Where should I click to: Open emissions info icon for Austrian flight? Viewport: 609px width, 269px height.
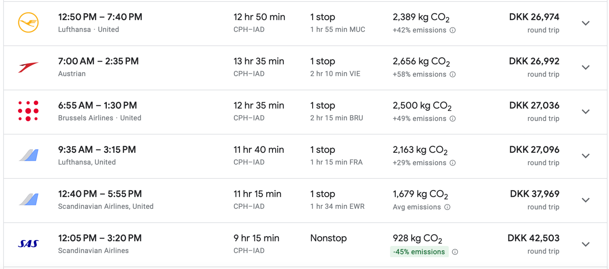[453, 74]
